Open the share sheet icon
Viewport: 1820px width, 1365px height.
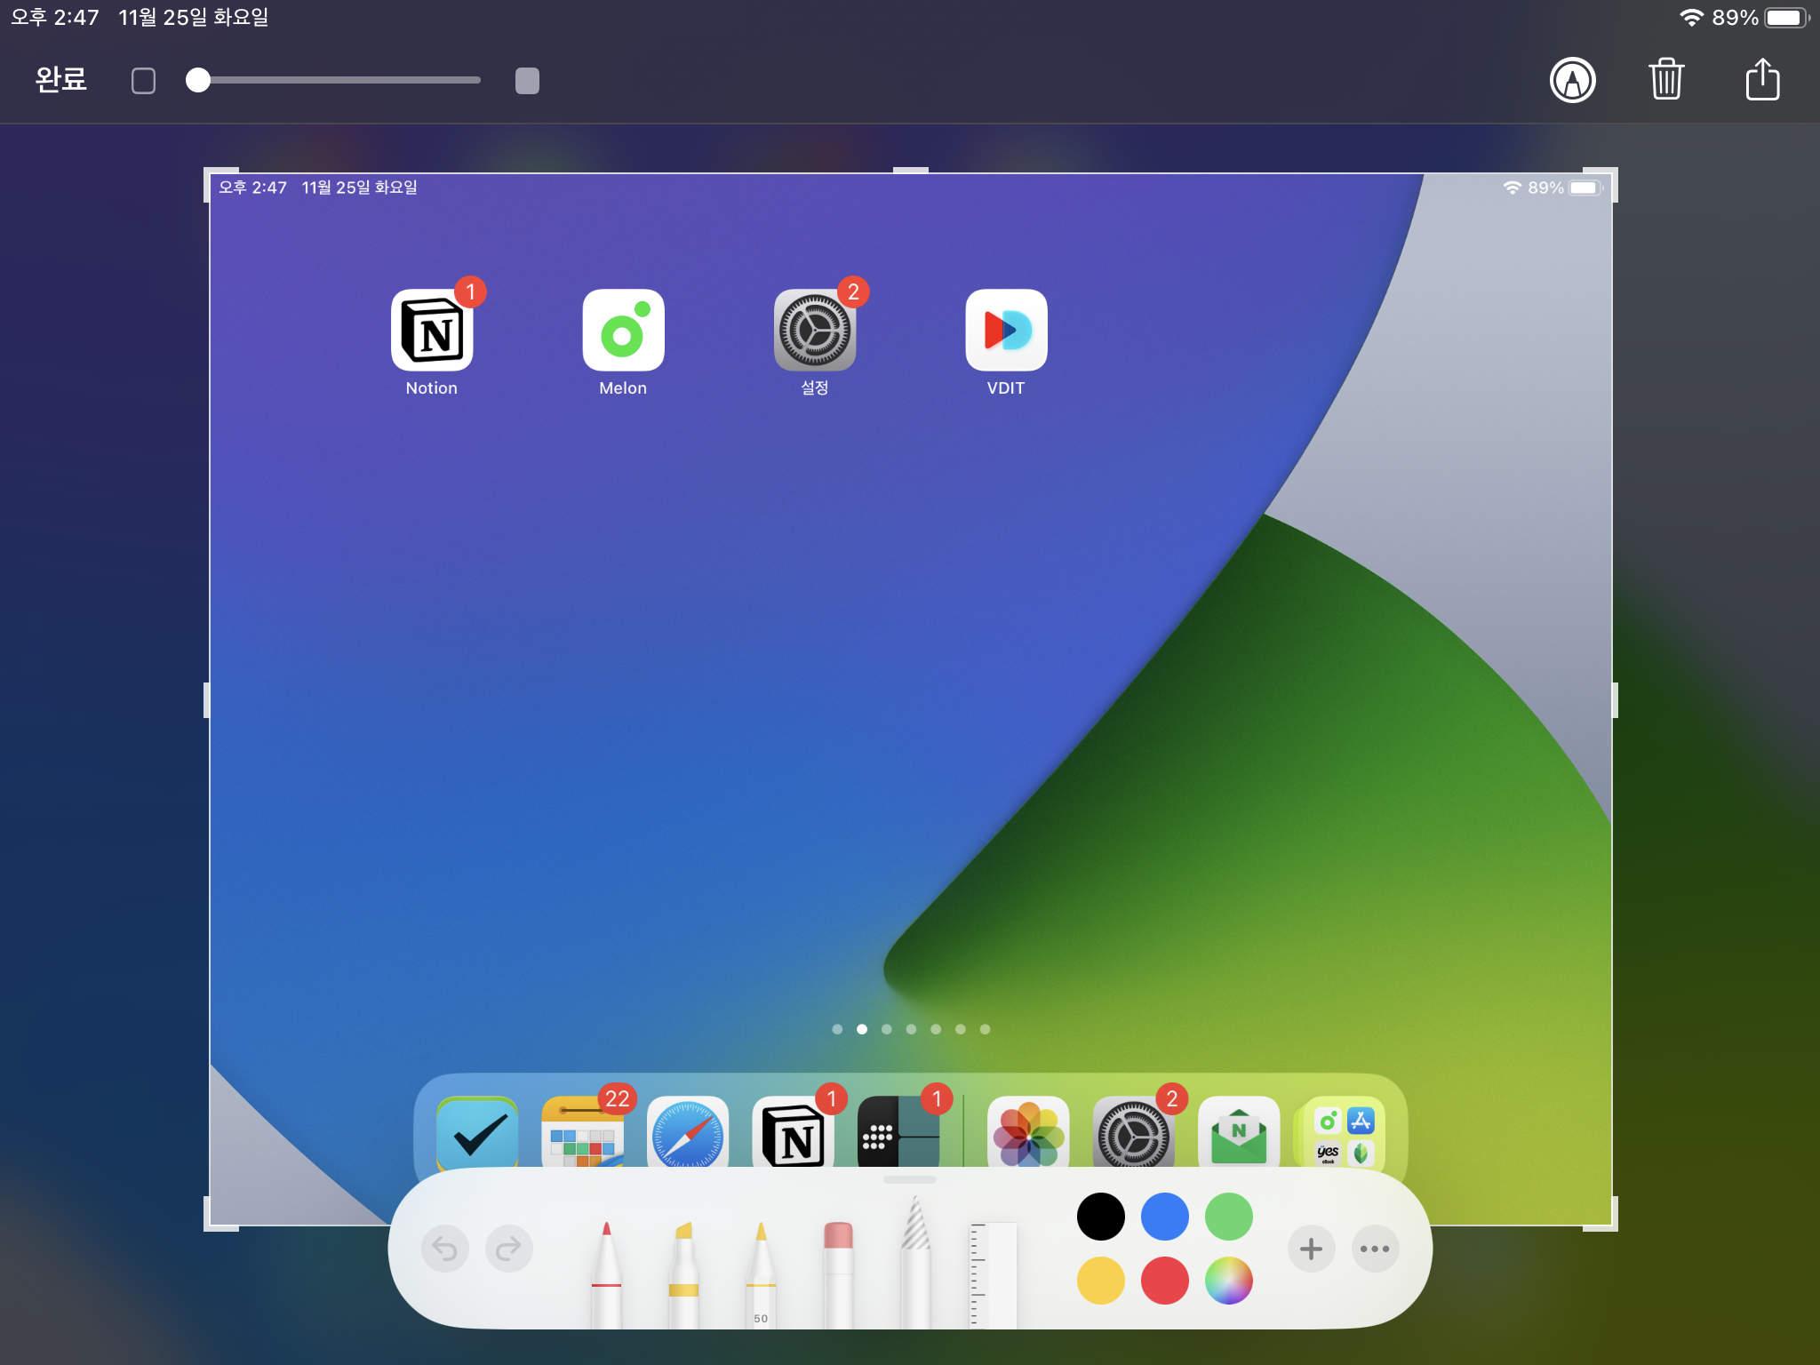coord(1762,80)
